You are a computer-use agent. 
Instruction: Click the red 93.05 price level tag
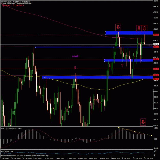pyautogui.click(x=156, y=59)
